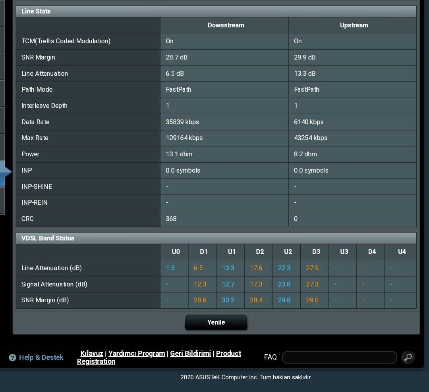Select the U1 band column header
429x392 pixels.
point(232,252)
